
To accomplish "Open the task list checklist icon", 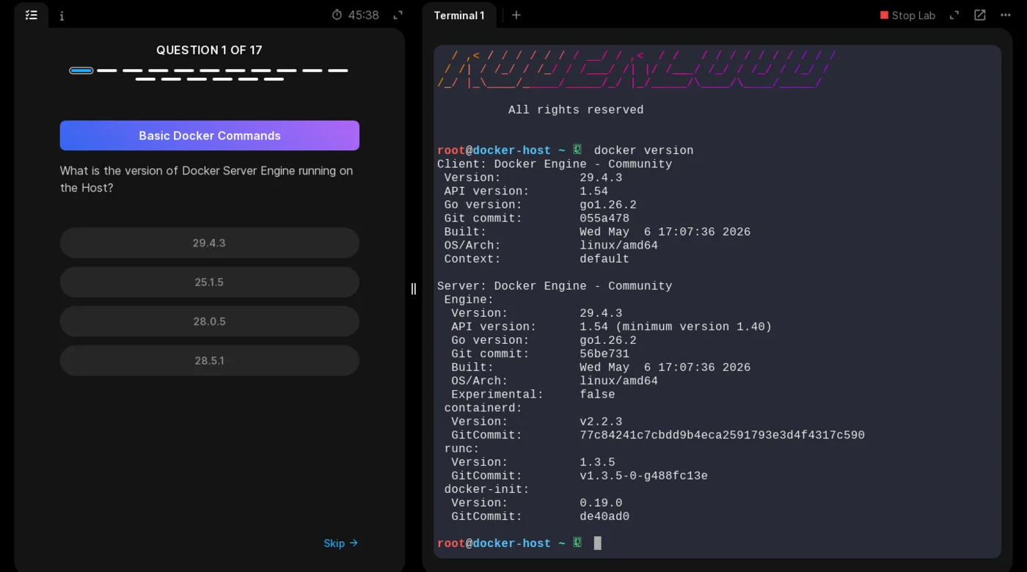I will click(32, 15).
